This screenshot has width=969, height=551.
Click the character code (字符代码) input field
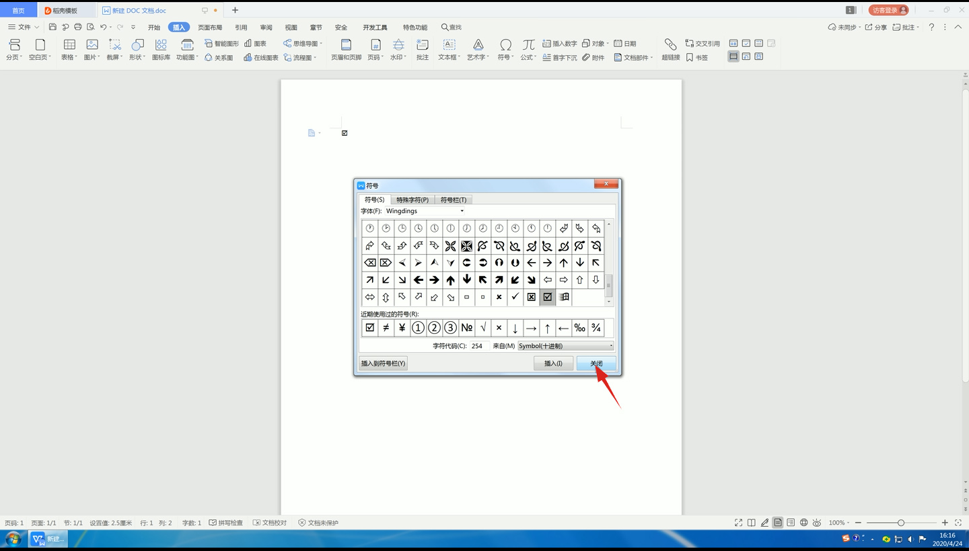(x=480, y=346)
